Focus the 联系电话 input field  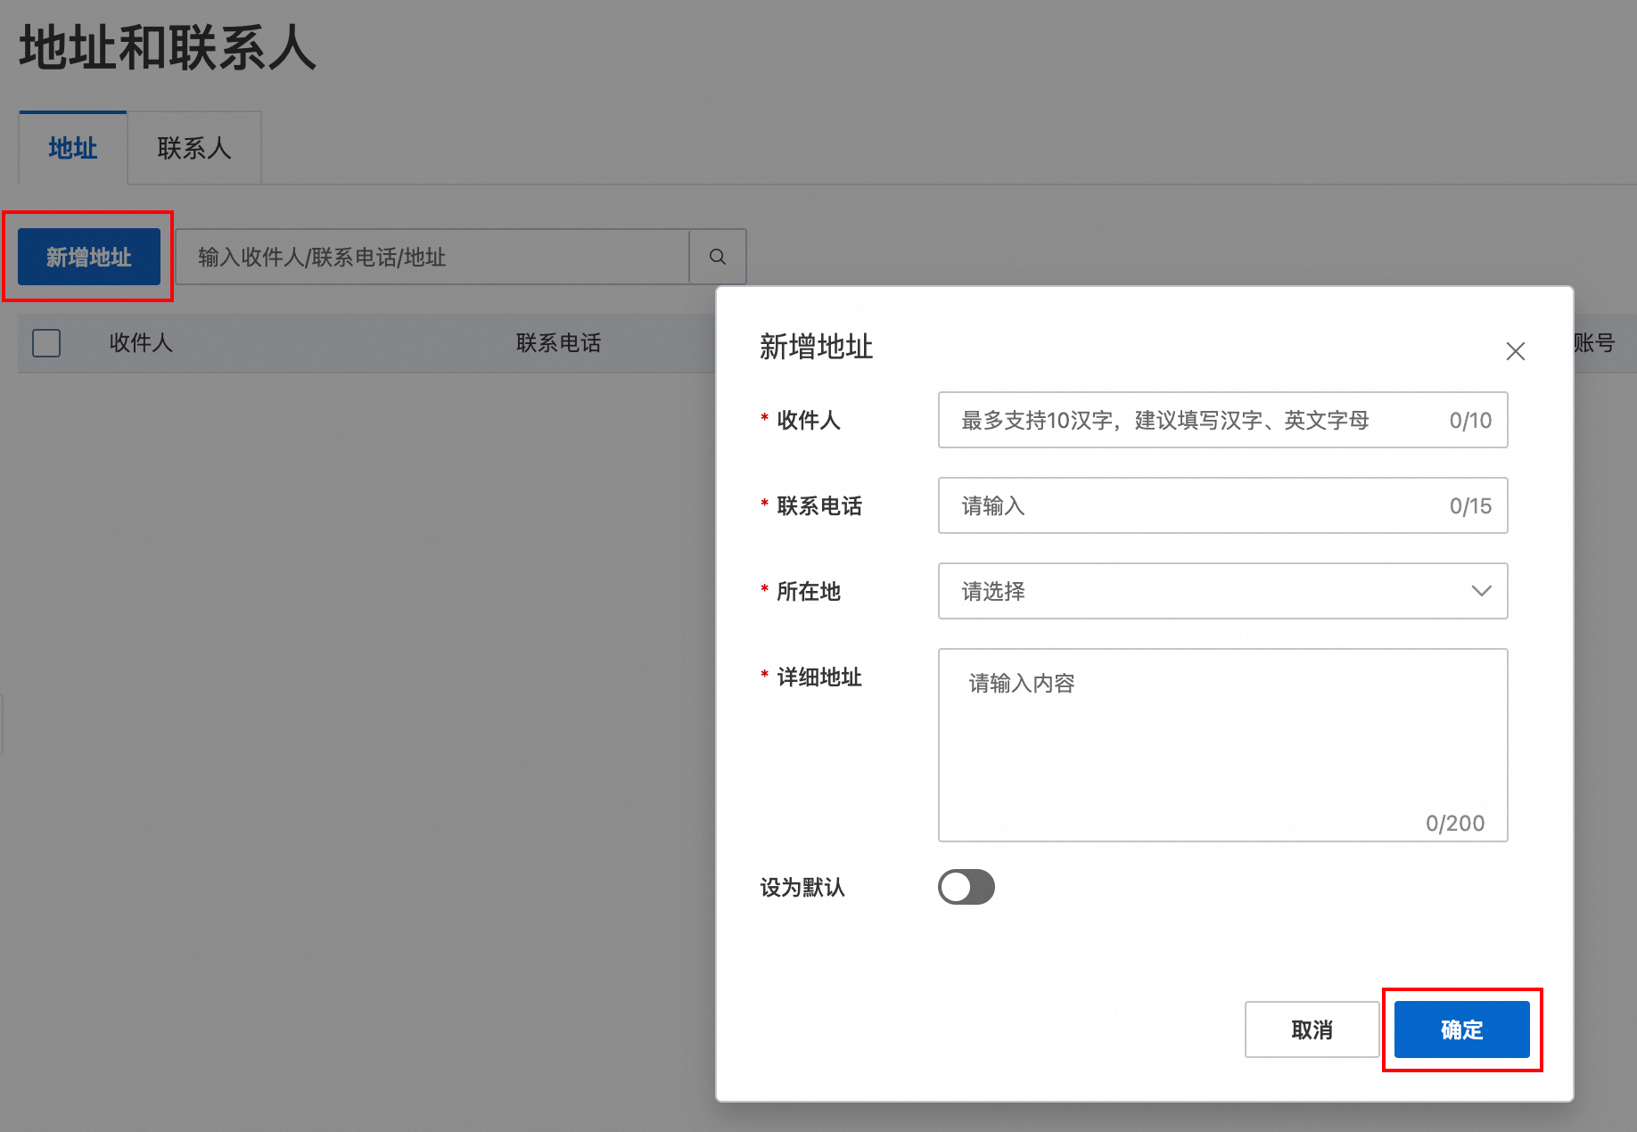click(x=1222, y=505)
